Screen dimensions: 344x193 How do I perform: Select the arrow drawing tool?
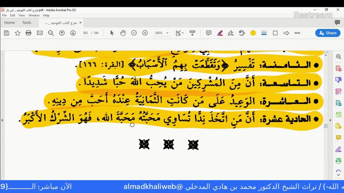(x=286, y=33)
